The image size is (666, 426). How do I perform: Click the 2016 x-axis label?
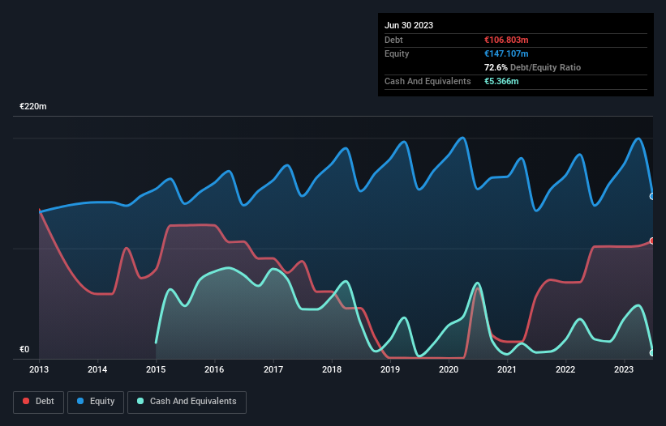214,369
